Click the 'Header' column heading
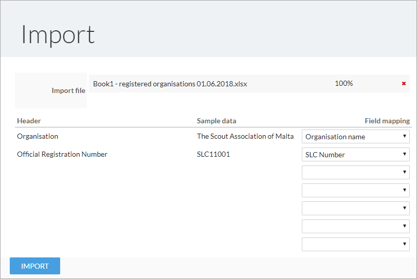 (x=29, y=121)
